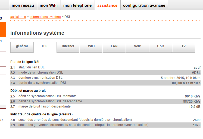Click the assistance breadcrumb link
The image size is (203, 139).
click(18, 17)
